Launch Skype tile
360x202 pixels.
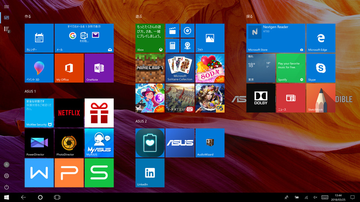pos(321,68)
